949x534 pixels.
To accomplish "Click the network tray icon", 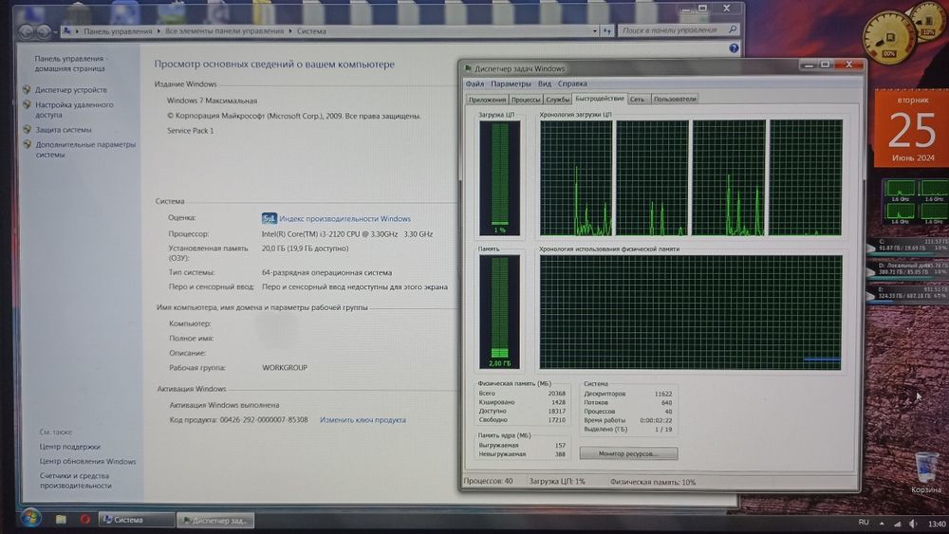I will click(x=898, y=524).
